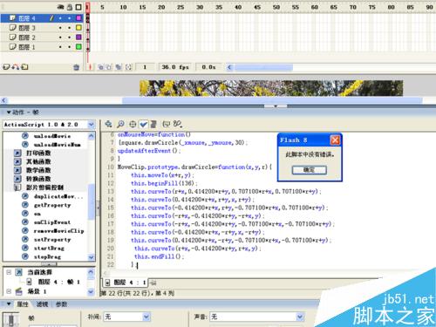This screenshot has height=327, width=436.
Task: Switch to the 滤镜 tab
Action: point(42,304)
